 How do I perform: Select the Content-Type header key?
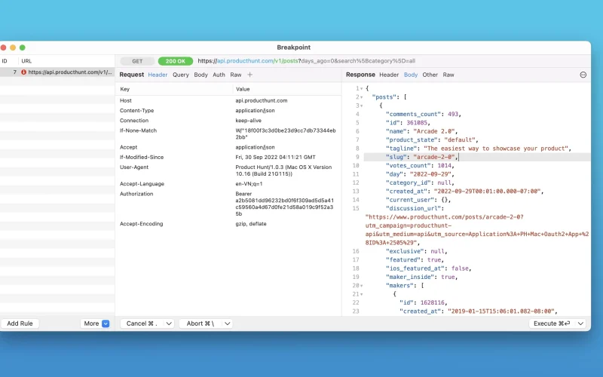click(x=137, y=110)
